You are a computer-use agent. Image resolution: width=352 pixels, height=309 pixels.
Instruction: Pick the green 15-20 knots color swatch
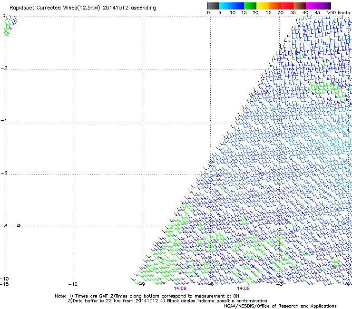[250, 6]
